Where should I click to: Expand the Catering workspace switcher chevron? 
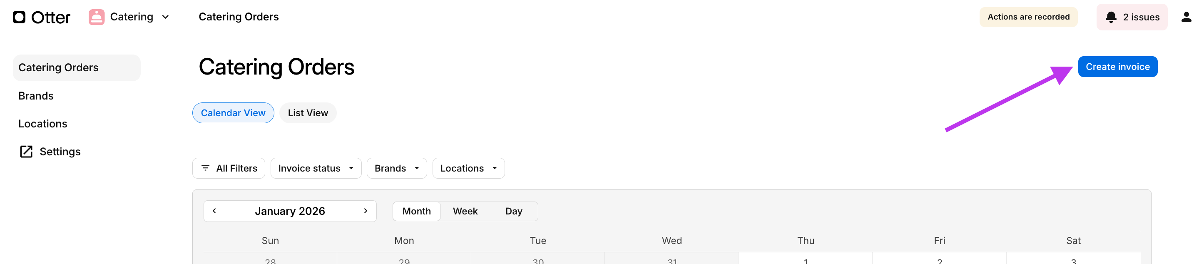click(165, 17)
